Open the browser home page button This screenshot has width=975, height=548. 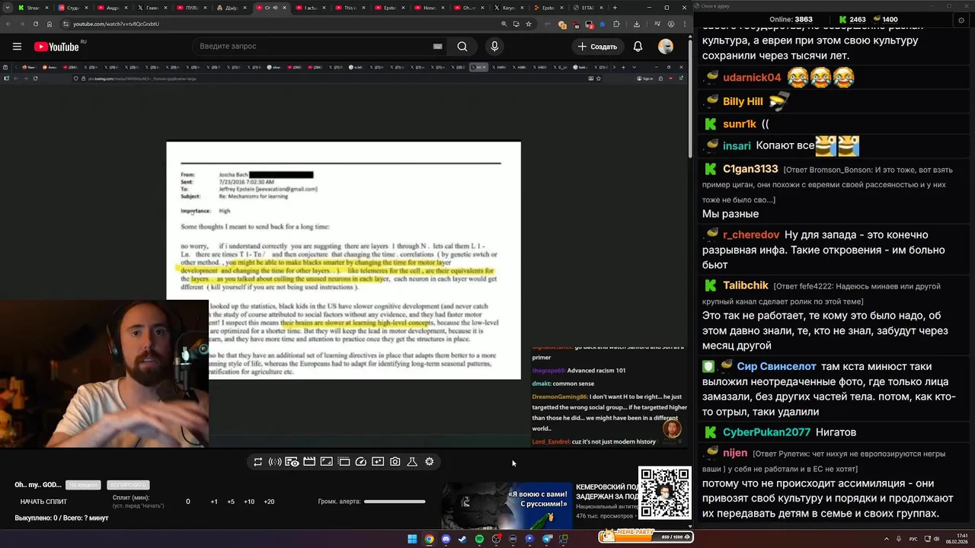pos(50,24)
